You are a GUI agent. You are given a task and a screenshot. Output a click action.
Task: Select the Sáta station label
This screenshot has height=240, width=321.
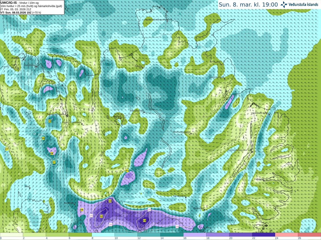27,186
